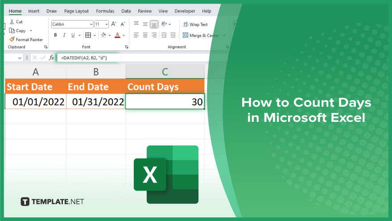The height and width of the screenshot is (221, 392).
Task: Select column B header
Action: [96, 72]
